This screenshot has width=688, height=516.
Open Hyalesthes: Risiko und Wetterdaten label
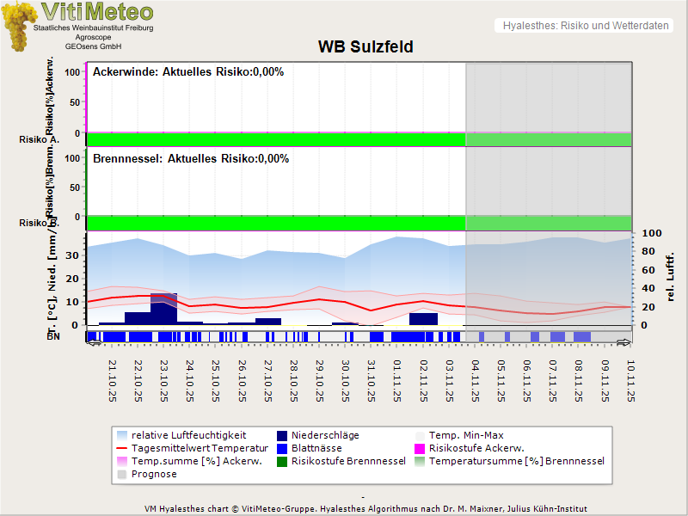585,26
